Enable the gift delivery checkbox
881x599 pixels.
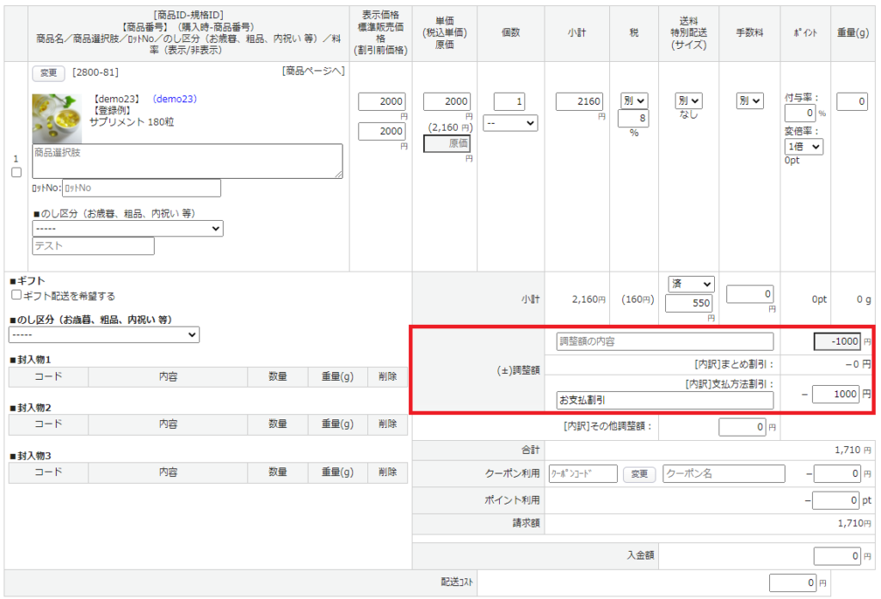click(16, 296)
